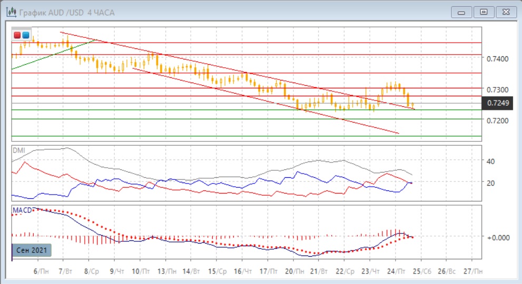Click the 0.7200 price axis label
This screenshot has width=522, height=284.
coord(499,120)
